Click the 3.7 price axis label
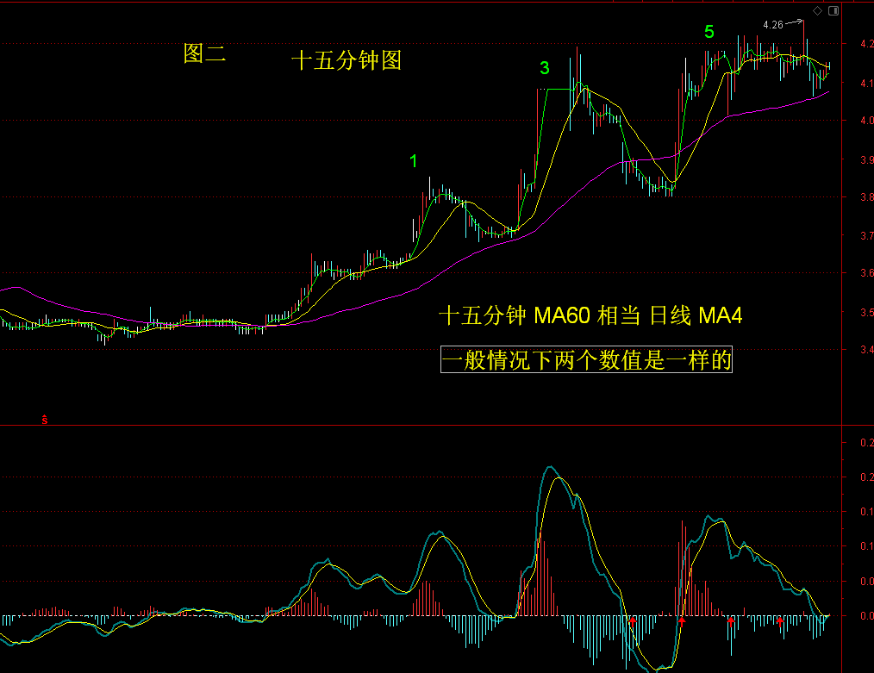Screen dimensions: 874x673 [867, 235]
